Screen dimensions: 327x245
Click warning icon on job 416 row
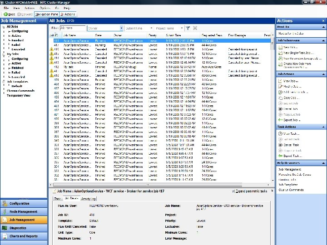(51, 49)
